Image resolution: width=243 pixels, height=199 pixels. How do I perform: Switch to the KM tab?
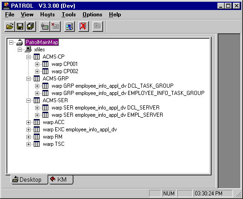coord(61,179)
